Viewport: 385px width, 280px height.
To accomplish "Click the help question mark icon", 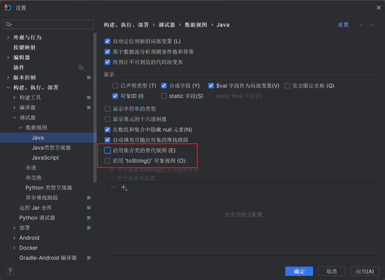I will tap(10, 271).
